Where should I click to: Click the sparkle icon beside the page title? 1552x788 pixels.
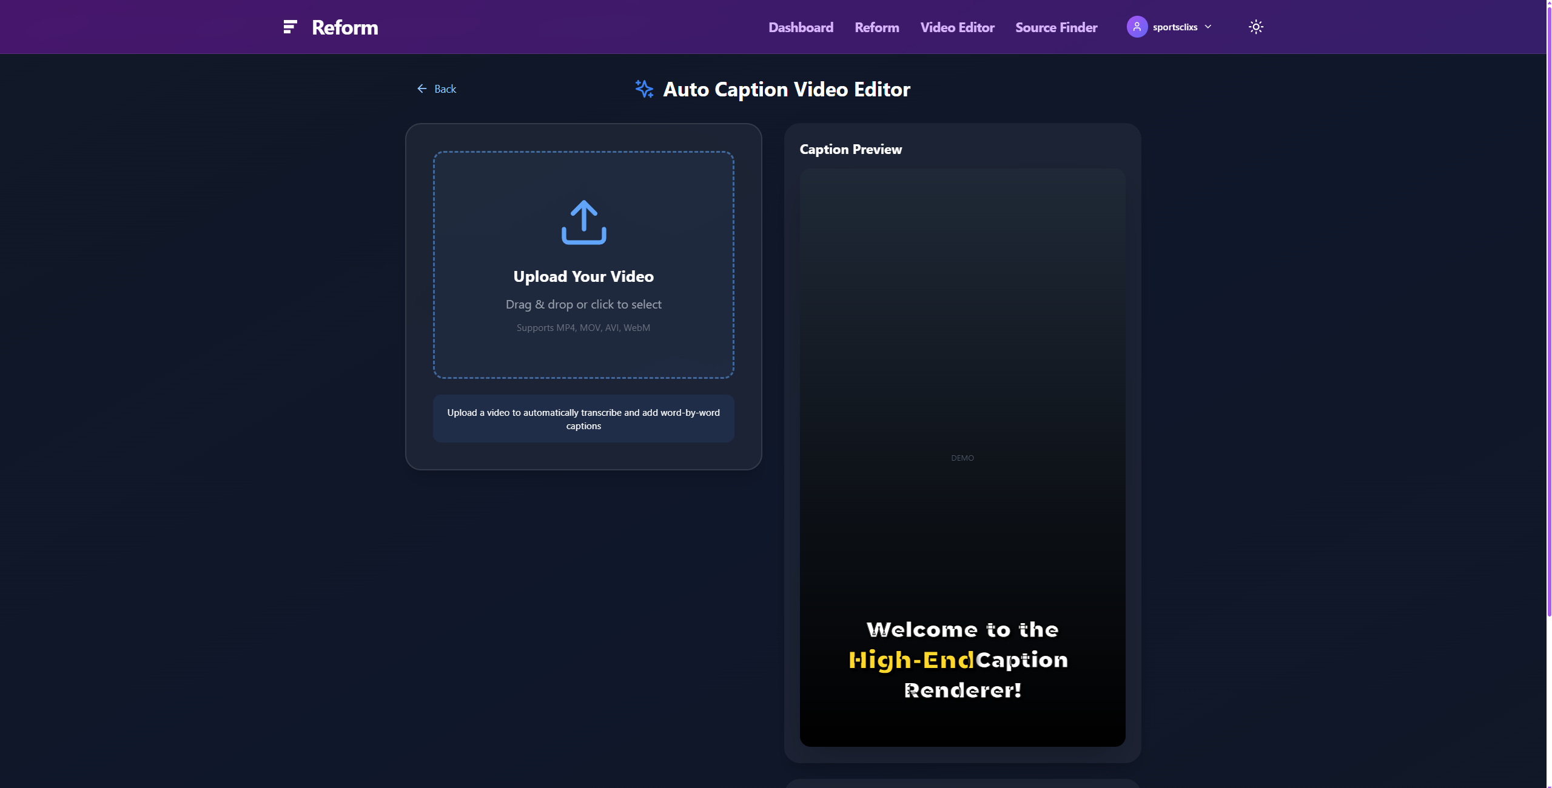[644, 89]
